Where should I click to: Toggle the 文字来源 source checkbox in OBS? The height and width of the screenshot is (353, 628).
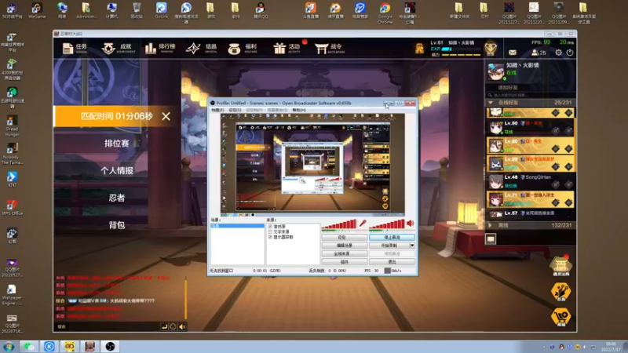pos(270,231)
